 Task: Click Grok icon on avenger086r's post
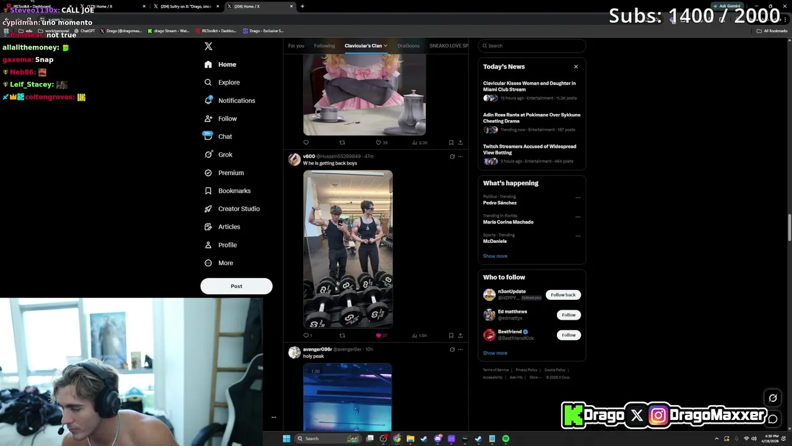click(x=452, y=349)
